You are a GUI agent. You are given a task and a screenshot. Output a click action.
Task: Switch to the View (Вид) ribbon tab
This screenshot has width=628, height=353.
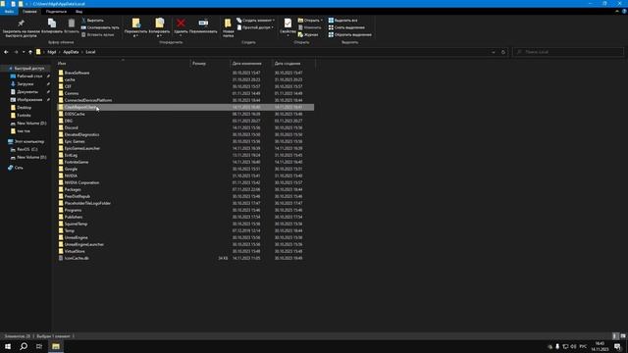pyautogui.click(x=79, y=12)
